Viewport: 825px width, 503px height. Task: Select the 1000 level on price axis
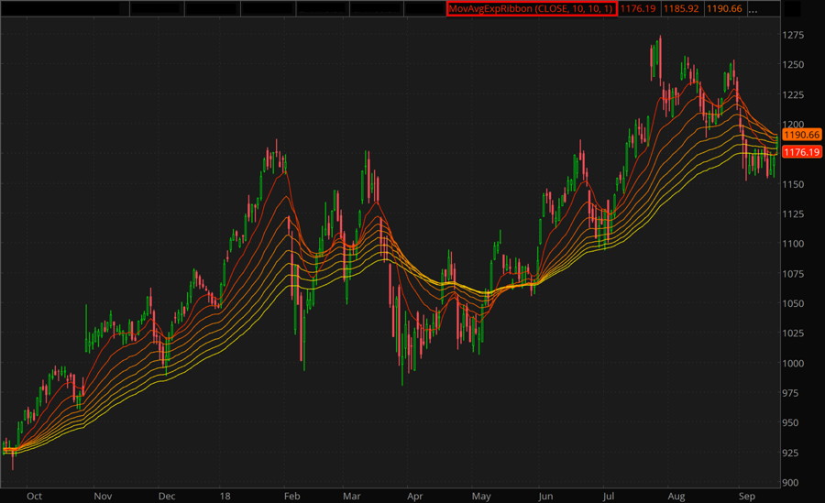(794, 364)
